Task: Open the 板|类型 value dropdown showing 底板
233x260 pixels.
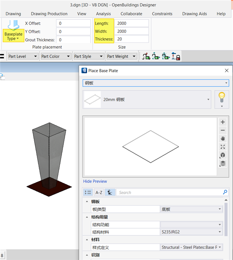Action: coord(191,209)
